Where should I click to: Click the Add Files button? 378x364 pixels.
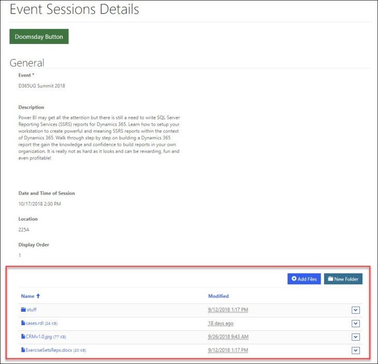click(x=304, y=279)
